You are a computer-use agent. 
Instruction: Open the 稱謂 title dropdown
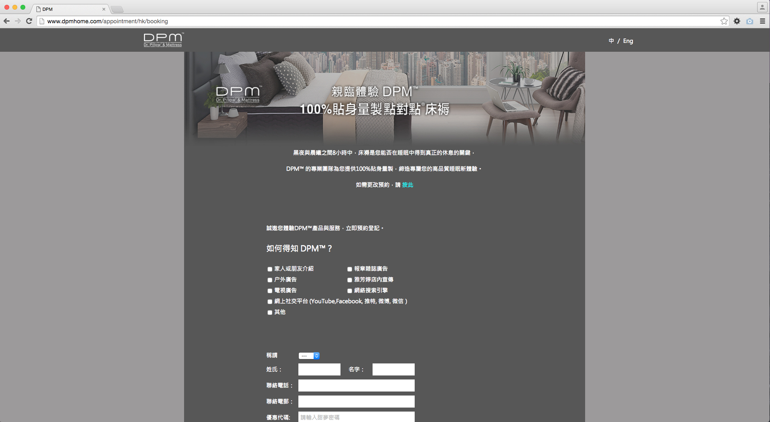click(309, 356)
